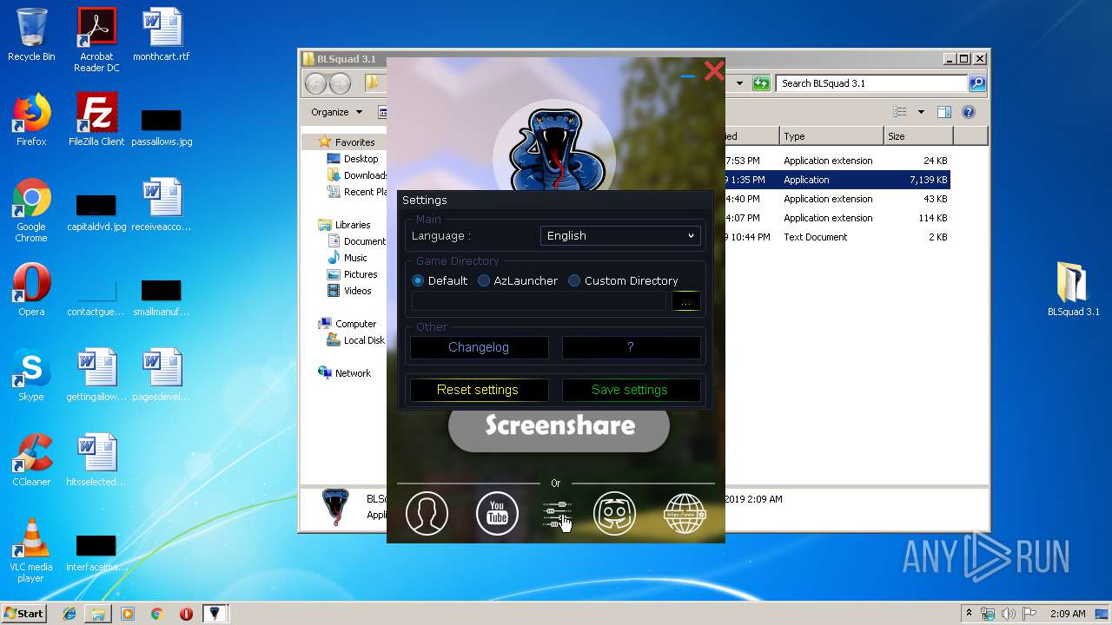
Task: Open the Discord icon in the launcher
Action: pos(614,513)
